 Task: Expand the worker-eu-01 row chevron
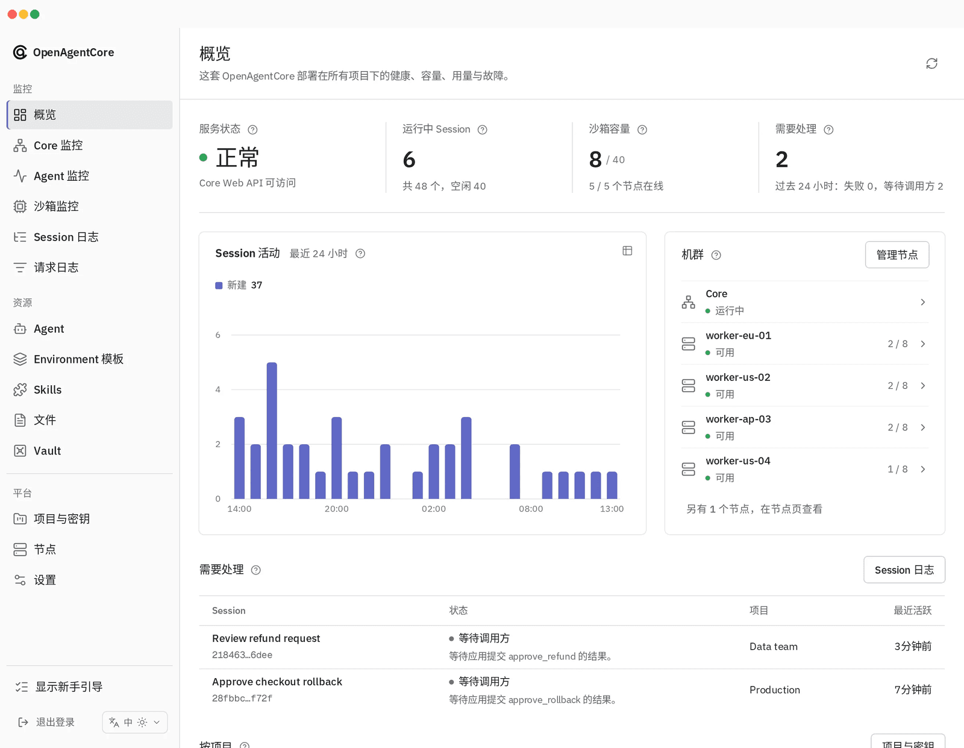point(922,344)
